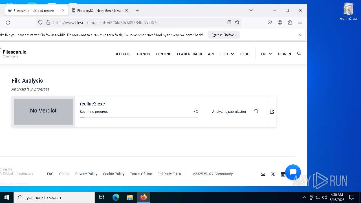Open the Pocket save icon

pos(270,22)
